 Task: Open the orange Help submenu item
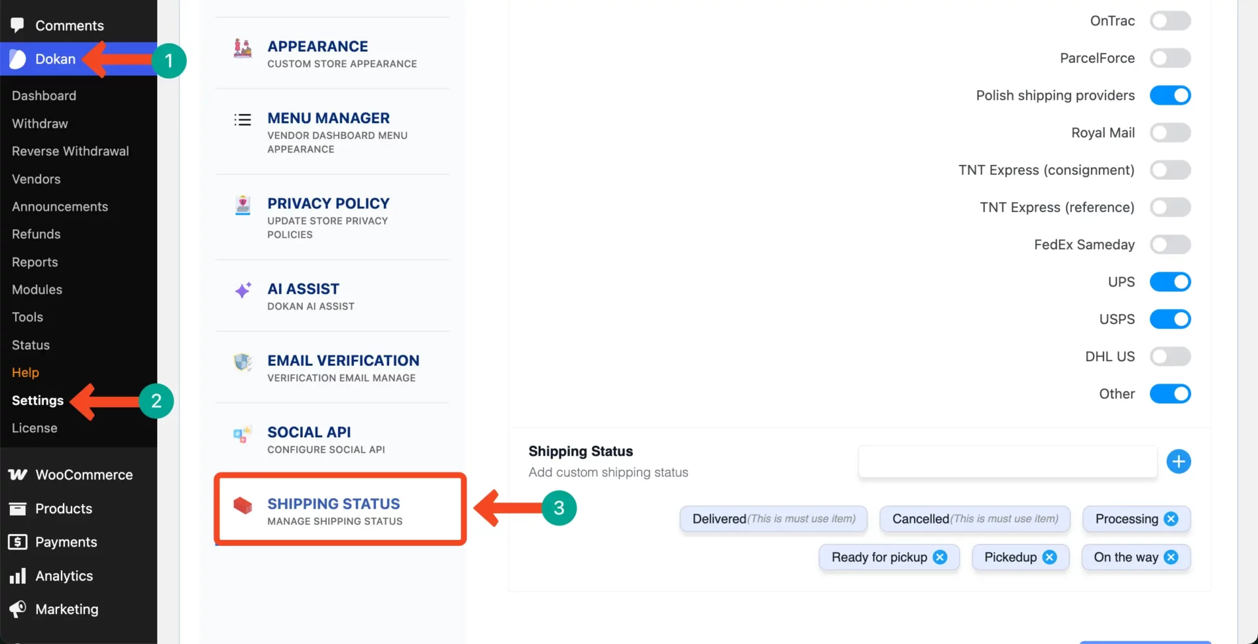pos(26,372)
